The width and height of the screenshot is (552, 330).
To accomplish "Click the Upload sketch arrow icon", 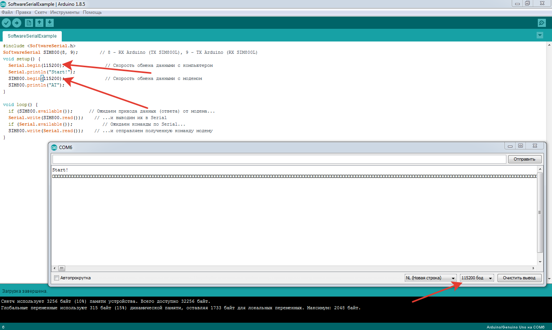I will tap(16, 23).
